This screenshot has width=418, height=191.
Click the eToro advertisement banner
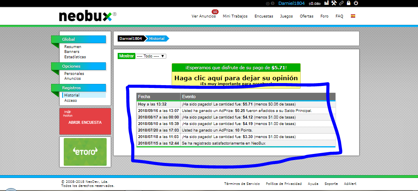point(85,152)
